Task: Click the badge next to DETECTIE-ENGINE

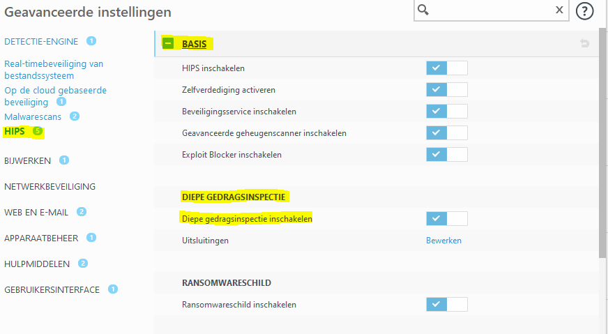Action: pos(91,41)
